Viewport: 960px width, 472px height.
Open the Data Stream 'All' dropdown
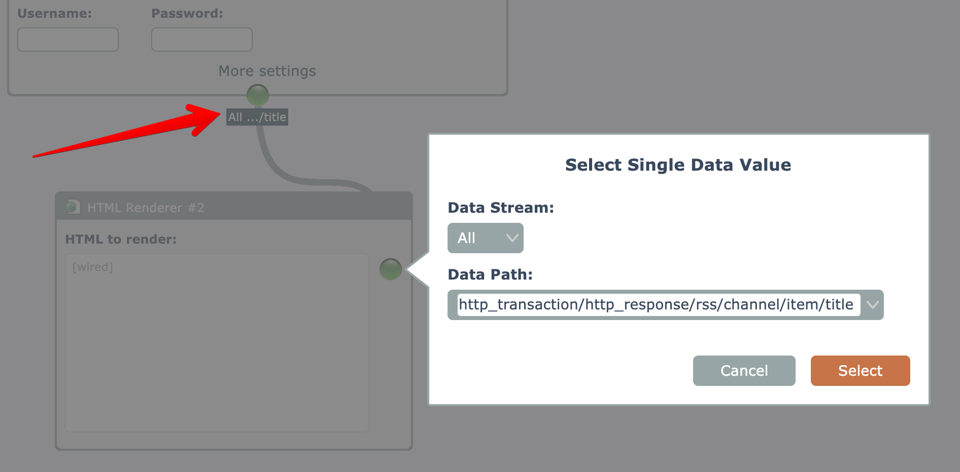[485, 238]
